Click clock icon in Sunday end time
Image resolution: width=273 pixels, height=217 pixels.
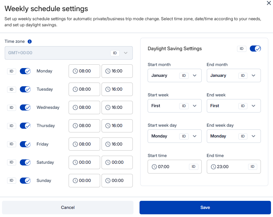pyautogui.click(x=108, y=181)
